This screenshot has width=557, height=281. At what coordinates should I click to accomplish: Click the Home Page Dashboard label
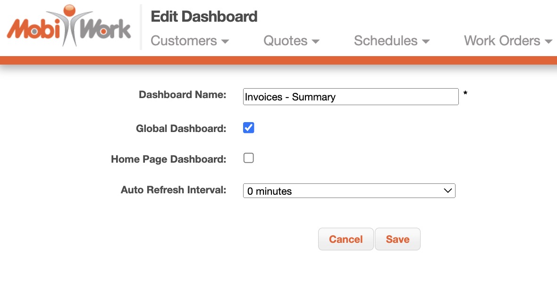pos(169,159)
